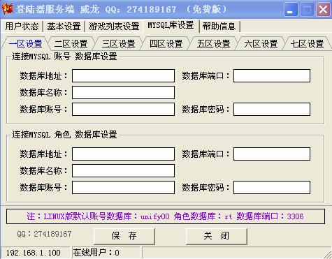
Task: Click account database 数据库端口 field
Action: coord(272,75)
